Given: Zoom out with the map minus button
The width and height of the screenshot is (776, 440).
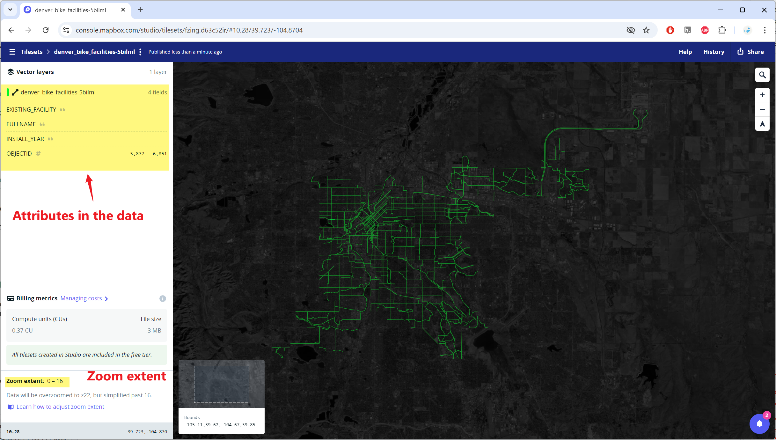Looking at the screenshot, I should [x=762, y=109].
